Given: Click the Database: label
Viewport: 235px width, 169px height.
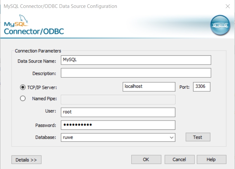Looking at the screenshot, I should [x=45, y=137].
